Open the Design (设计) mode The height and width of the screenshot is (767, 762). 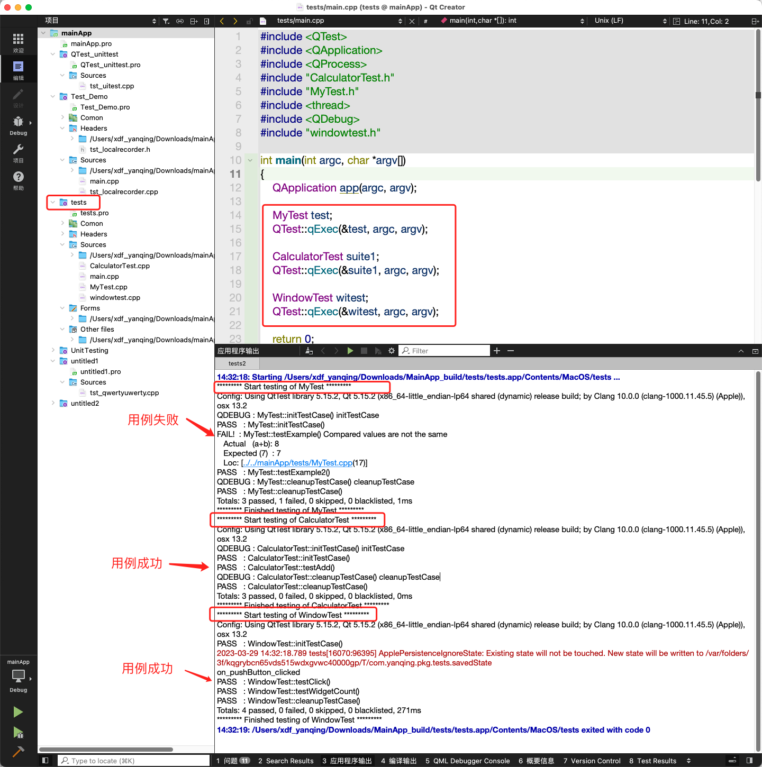pos(19,98)
